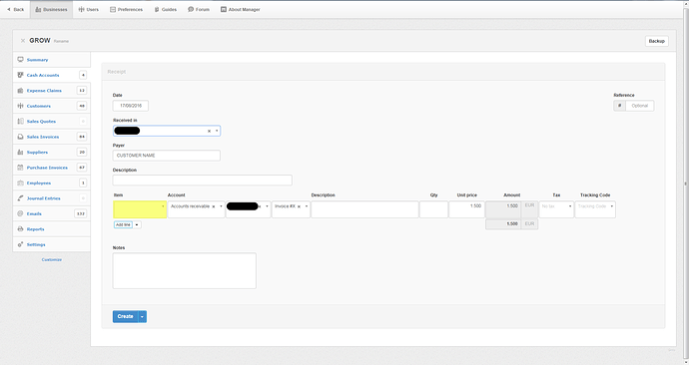Open Journal Entries in sidebar

[x=51, y=198]
